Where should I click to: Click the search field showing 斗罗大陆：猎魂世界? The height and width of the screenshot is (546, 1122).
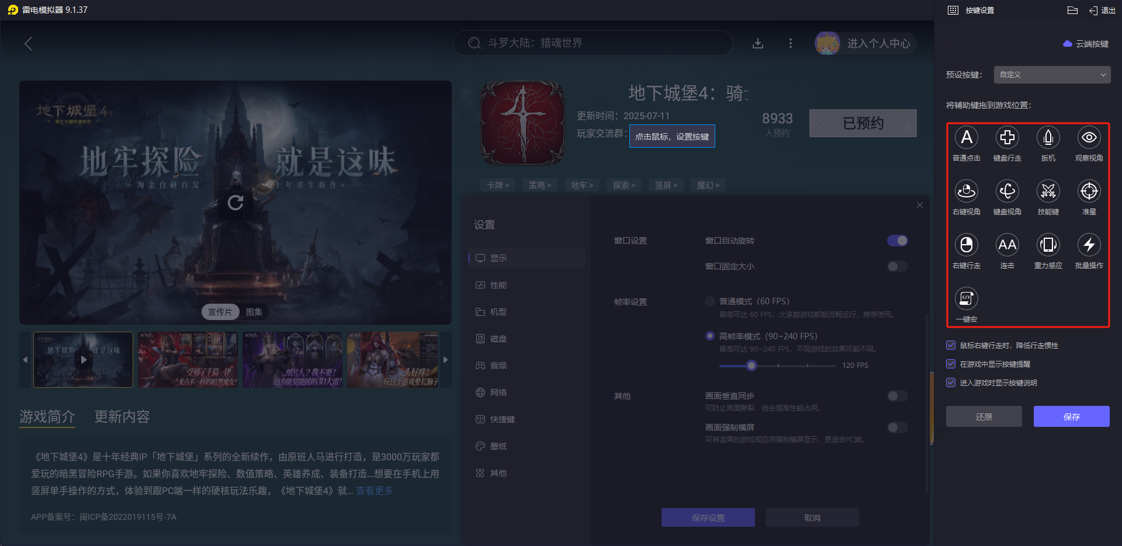pyautogui.click(x=593, y=43)
